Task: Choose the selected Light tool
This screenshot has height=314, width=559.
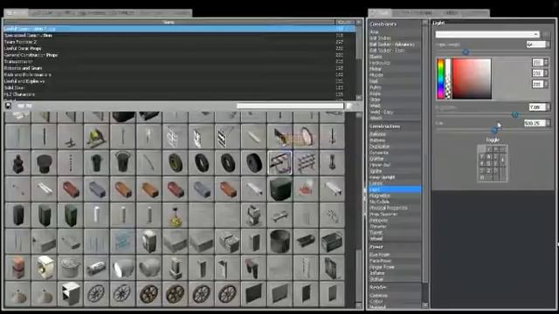Action: (394, 189)
